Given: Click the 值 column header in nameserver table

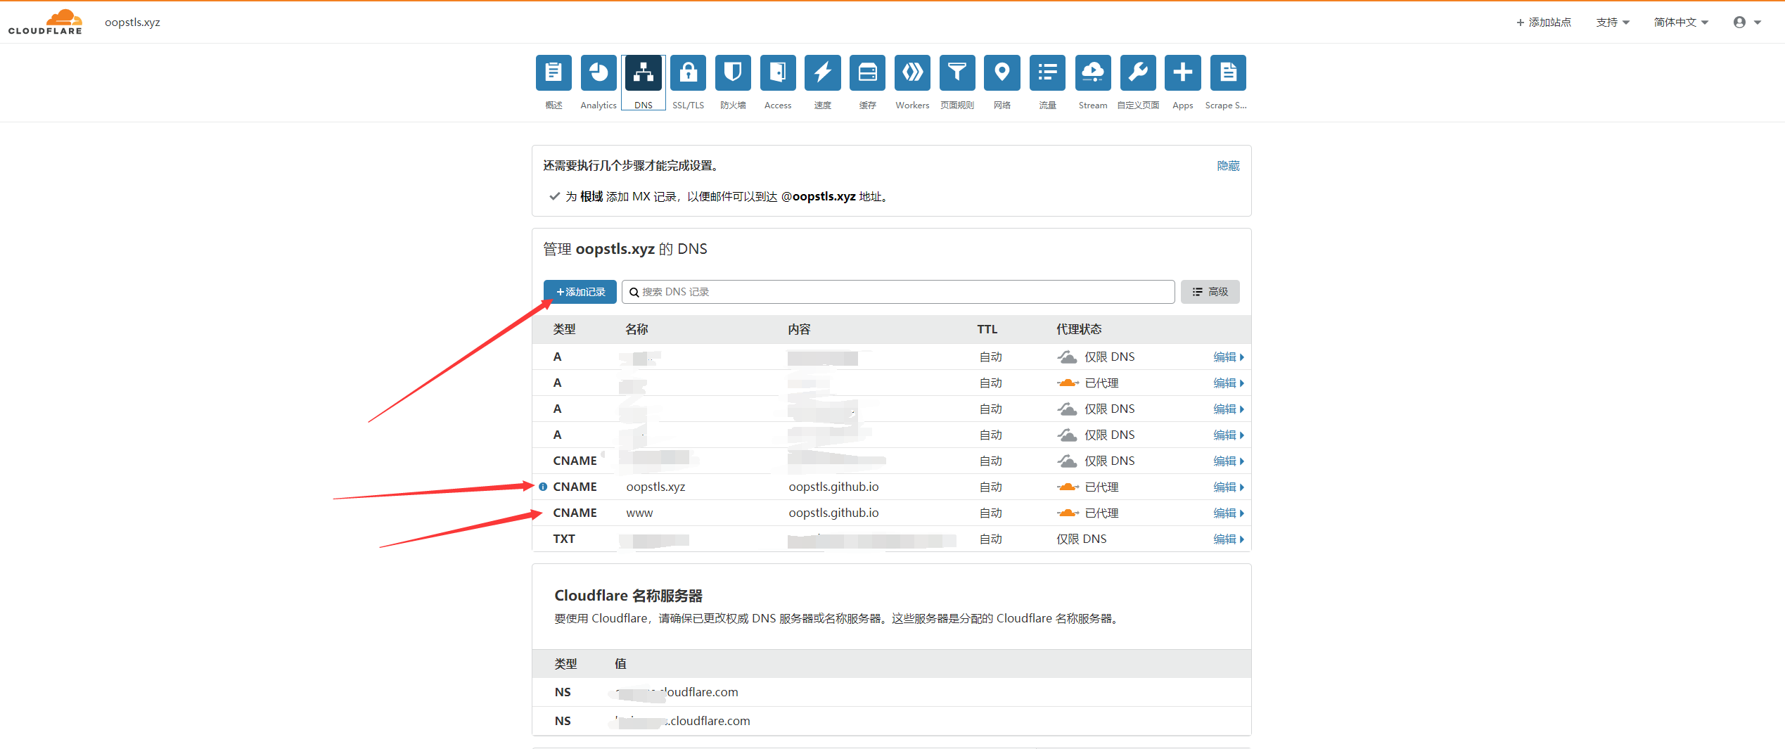Looking at the screenshot, I should click(x=620, y=664).
